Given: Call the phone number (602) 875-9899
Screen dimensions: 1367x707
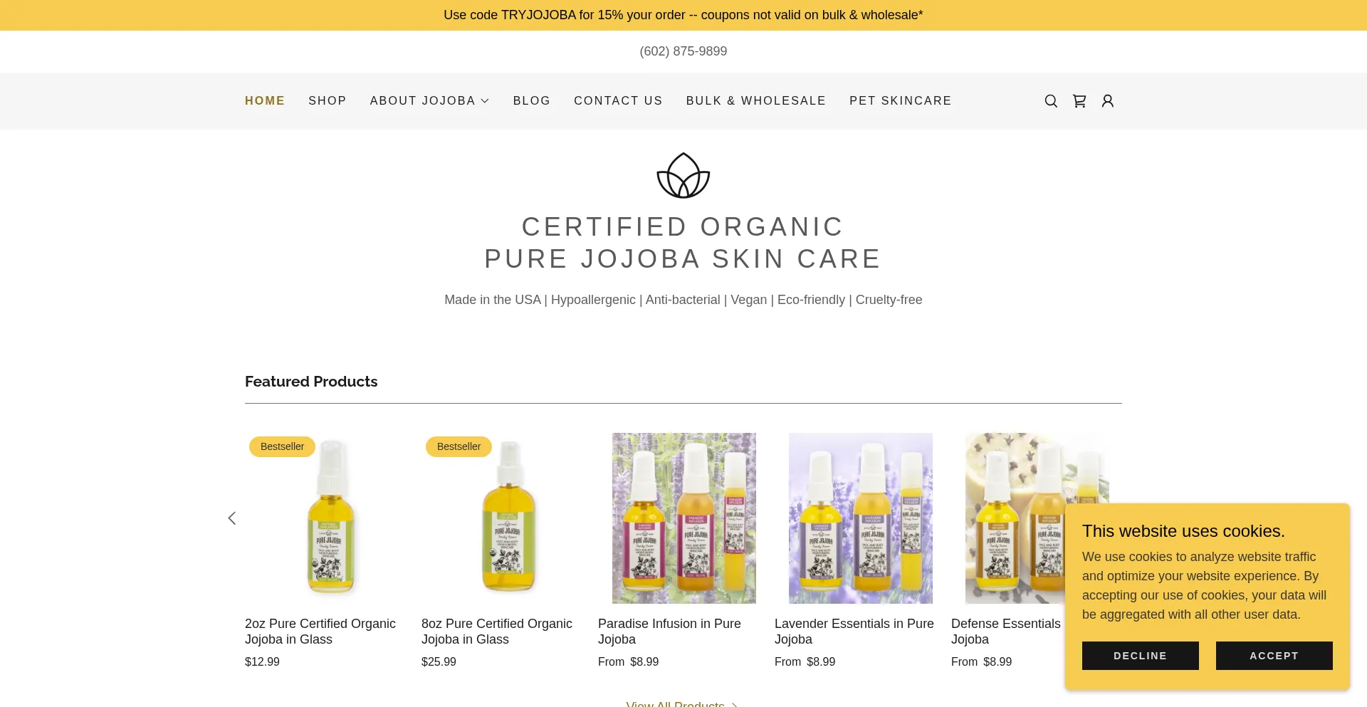Looking at the screenshot, I should click(683, 51).
